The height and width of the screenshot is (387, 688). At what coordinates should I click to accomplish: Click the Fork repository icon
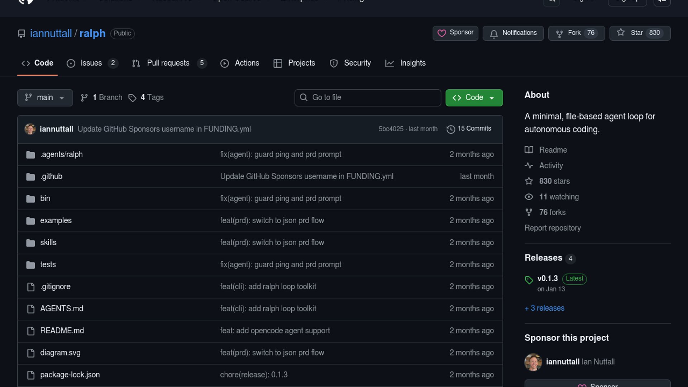[x=559, y=34]
